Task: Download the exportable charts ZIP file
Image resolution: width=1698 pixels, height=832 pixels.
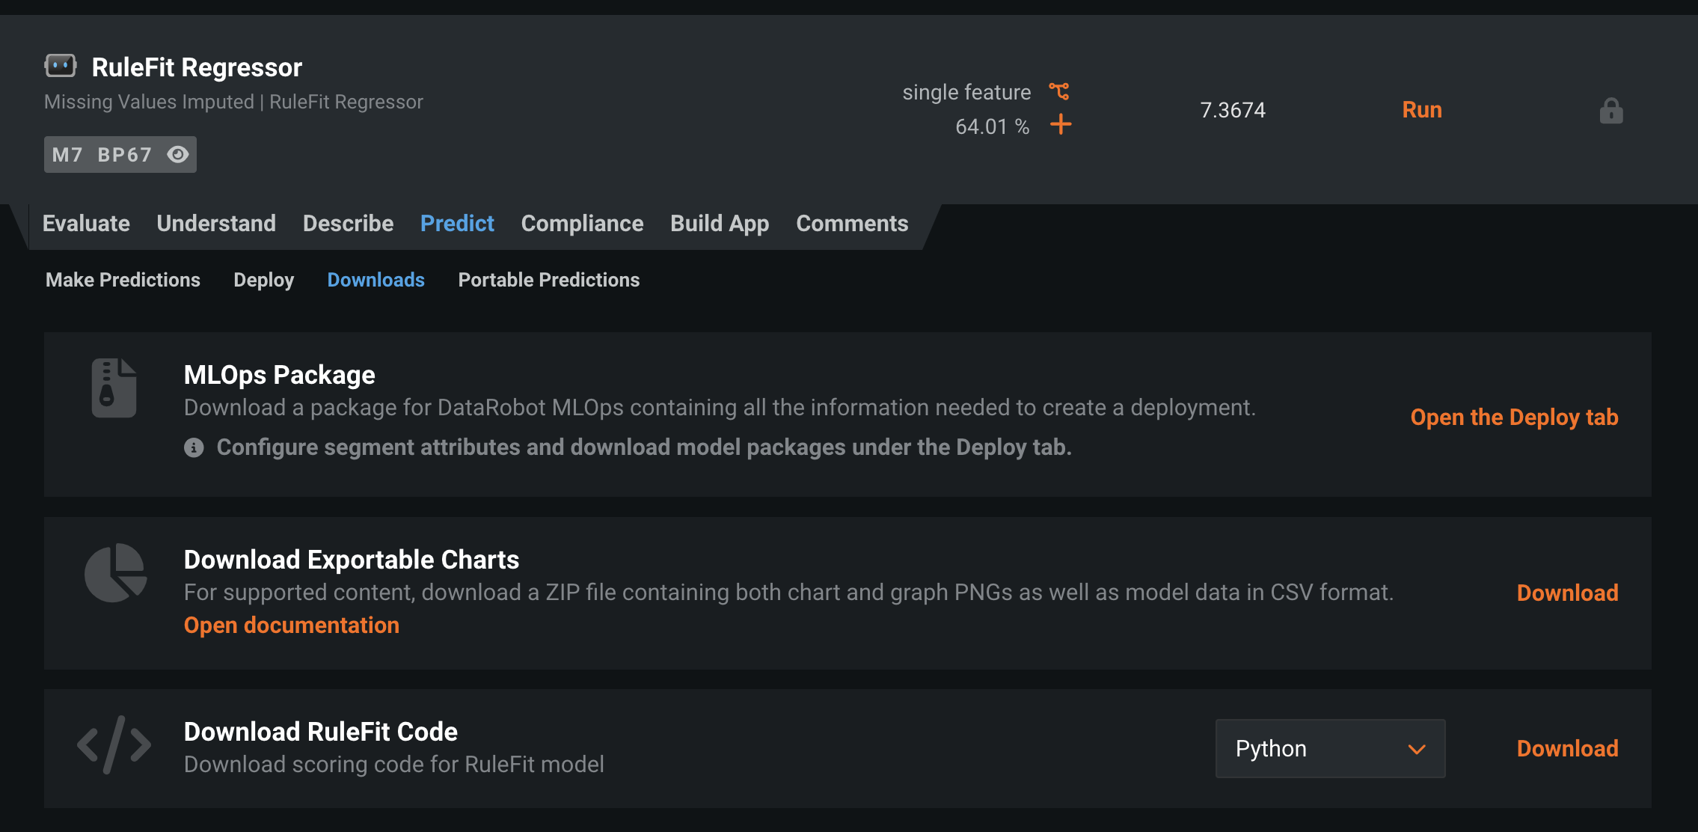Action: [1567, 593]
